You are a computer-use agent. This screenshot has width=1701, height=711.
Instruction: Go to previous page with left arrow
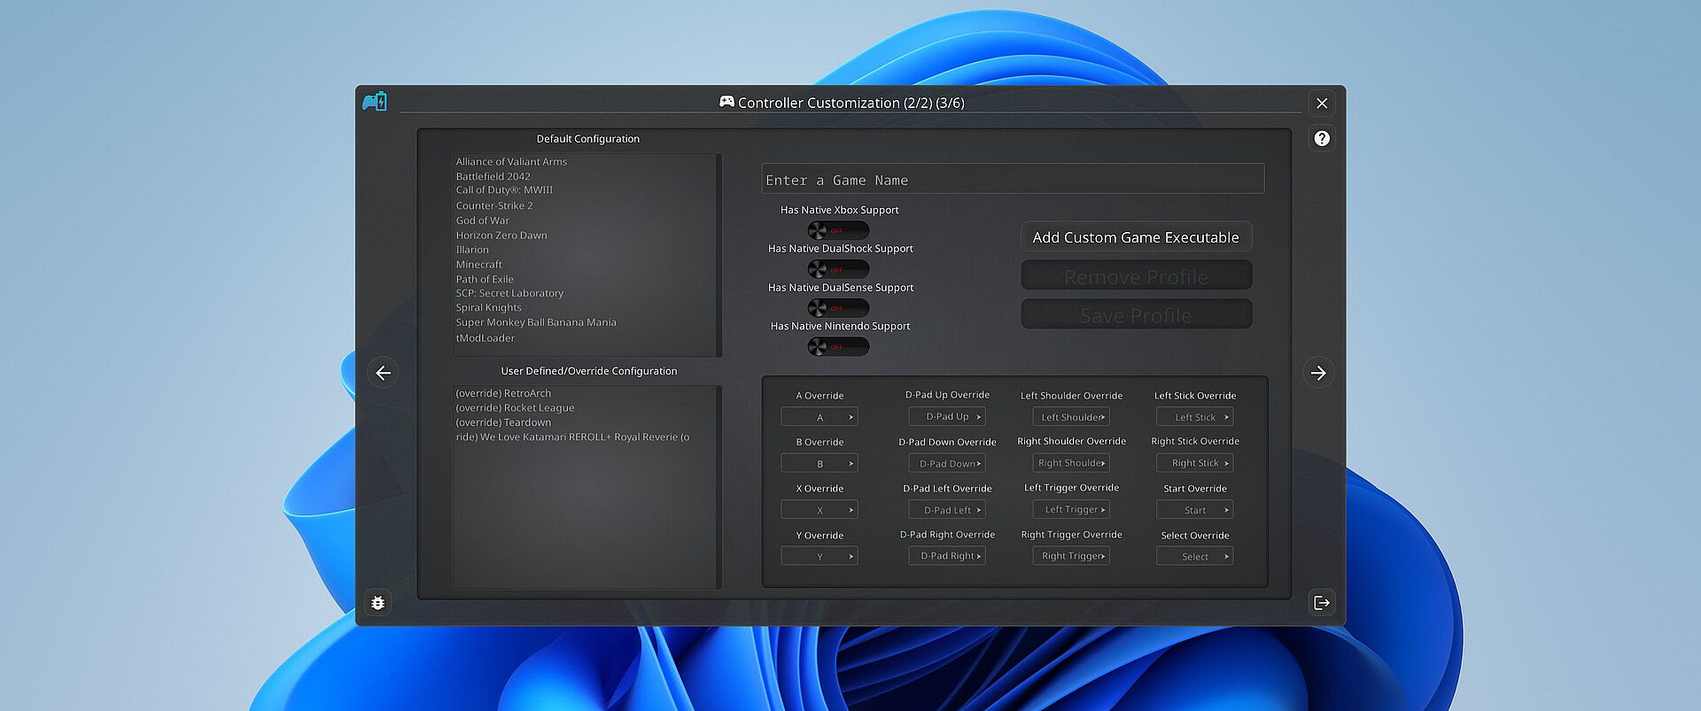point(383,373)
